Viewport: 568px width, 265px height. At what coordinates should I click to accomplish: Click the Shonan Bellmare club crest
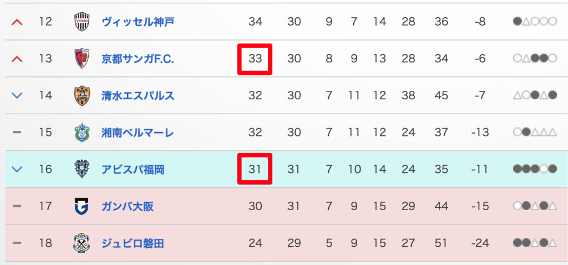point(82,132)
